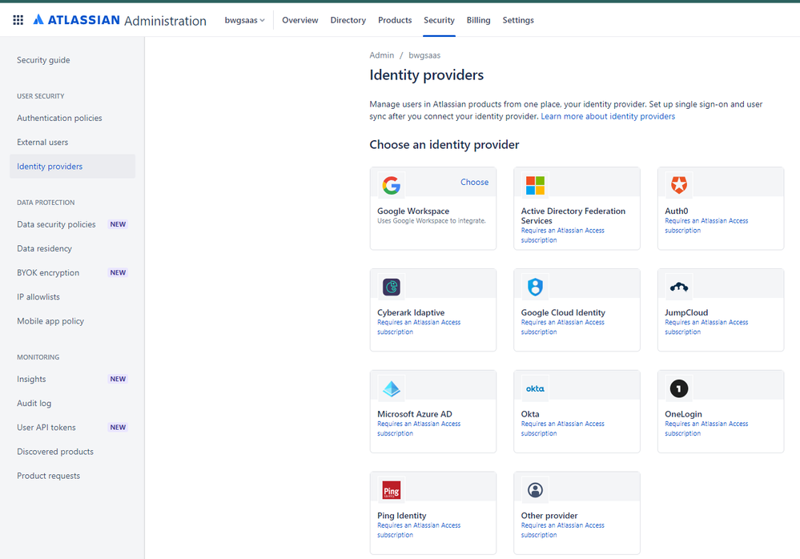
Task: Open Atlassian Access subscription link under Cyberark Idaptive
Action: (x=419, y=327)
